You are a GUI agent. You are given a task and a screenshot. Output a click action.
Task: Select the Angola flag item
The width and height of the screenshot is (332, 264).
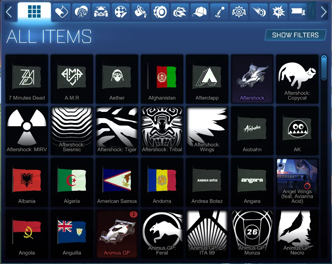coord(27,234)
